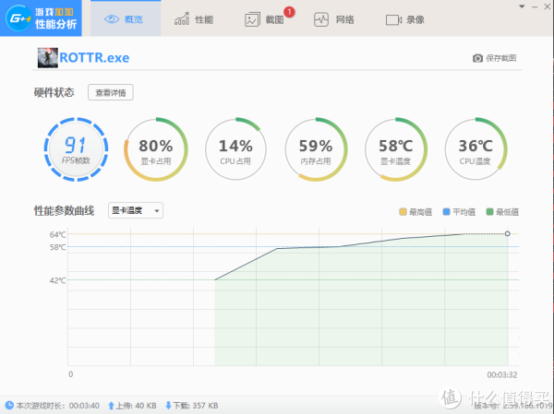Click the blue 平均值 legend swatch
The height and width of the screenshot is (414, 554).
pyautogui.click(x=446, y=211)
